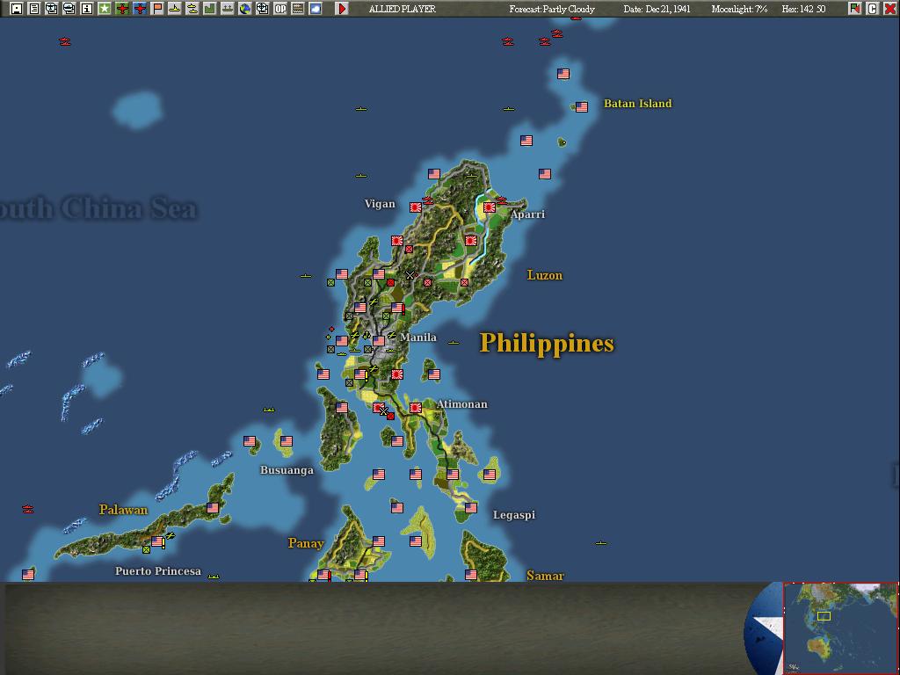Select yellow ship just east of Manila
900x675 pixels.
click(454, 343)
